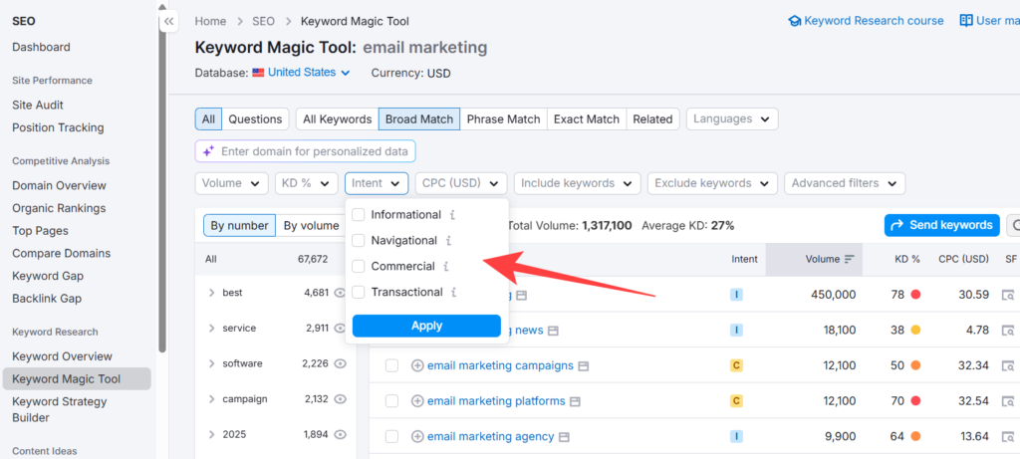The height and width of the screenshot is (459, 1020).
Task: Click the sparkle icon in domain field
Action: pyautogui.click(x=208, y=151)
